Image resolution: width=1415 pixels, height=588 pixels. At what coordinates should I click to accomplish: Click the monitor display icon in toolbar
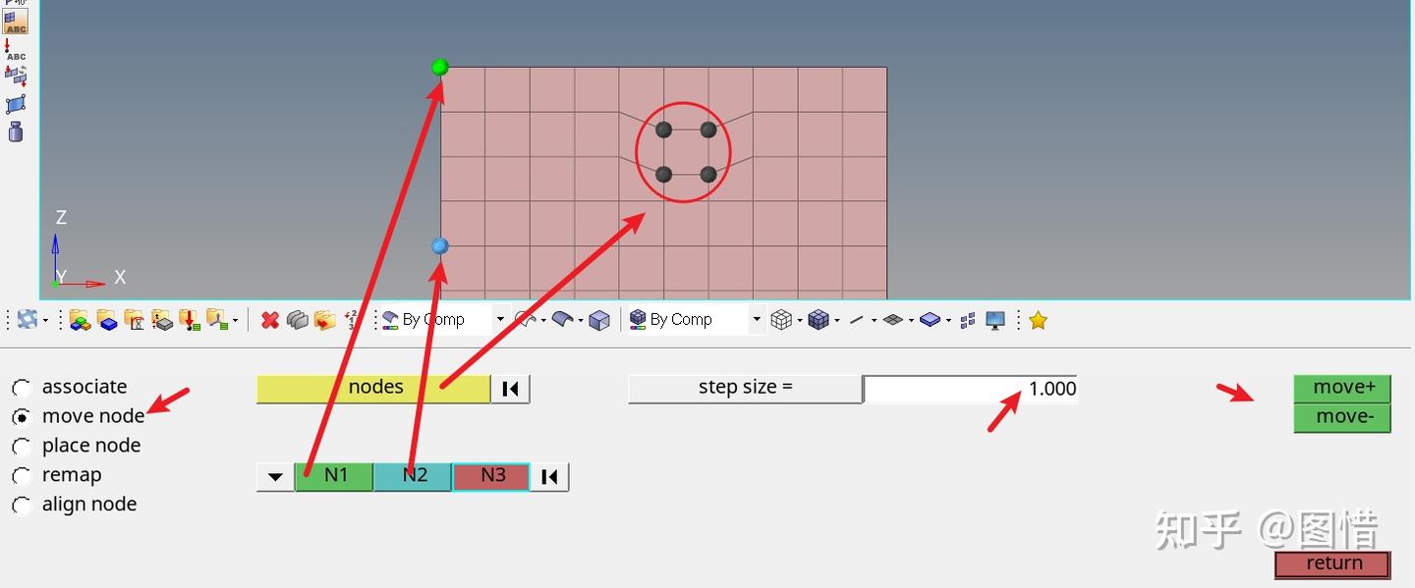click(x=995, y=320)
